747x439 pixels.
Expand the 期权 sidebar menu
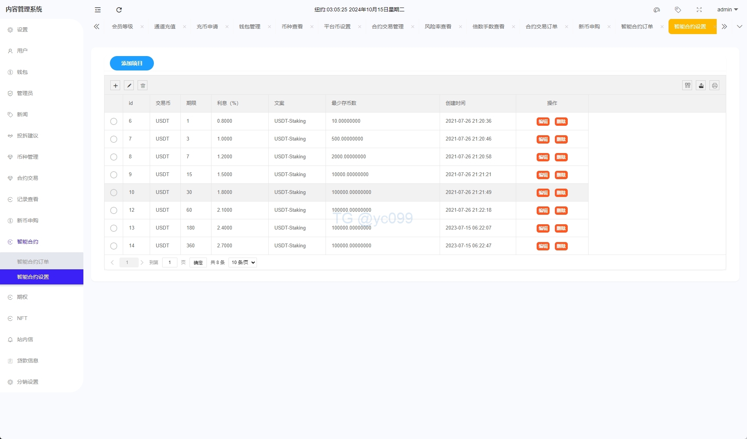(22, 297)
